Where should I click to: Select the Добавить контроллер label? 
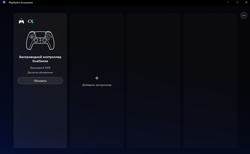(97, 85)
